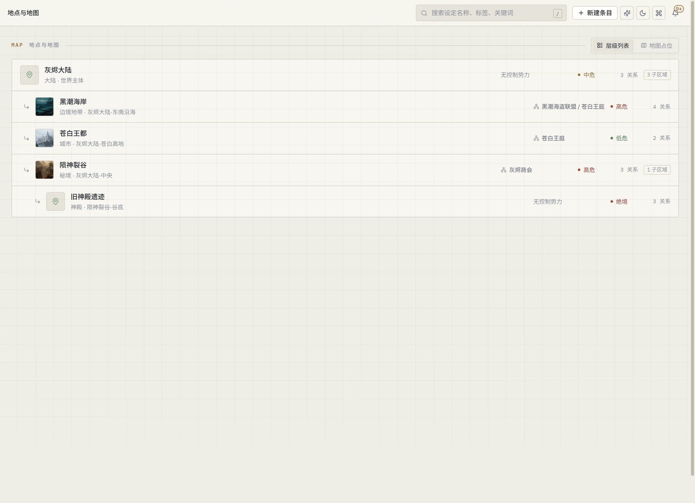Click the map pin icon for 旧神殿遗迹
The width and height of the screenshot is (695, 503).
[x=56, y=201]
